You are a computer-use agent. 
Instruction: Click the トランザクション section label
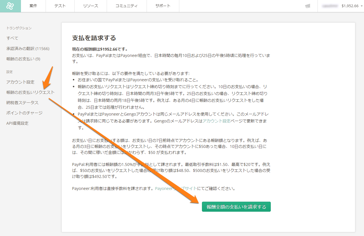coord(19,28)
